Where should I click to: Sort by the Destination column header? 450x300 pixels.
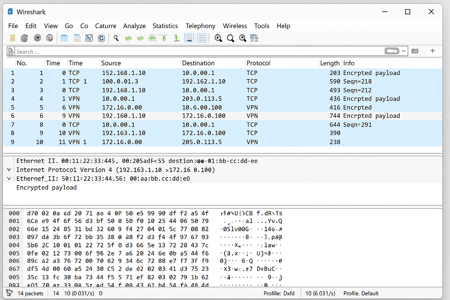pyautogui.click(x=198, y=63)
